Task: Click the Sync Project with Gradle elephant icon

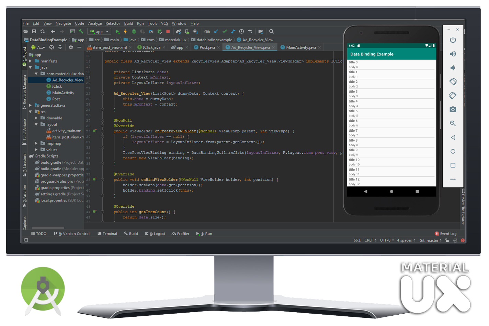Action: click(179, 32)
